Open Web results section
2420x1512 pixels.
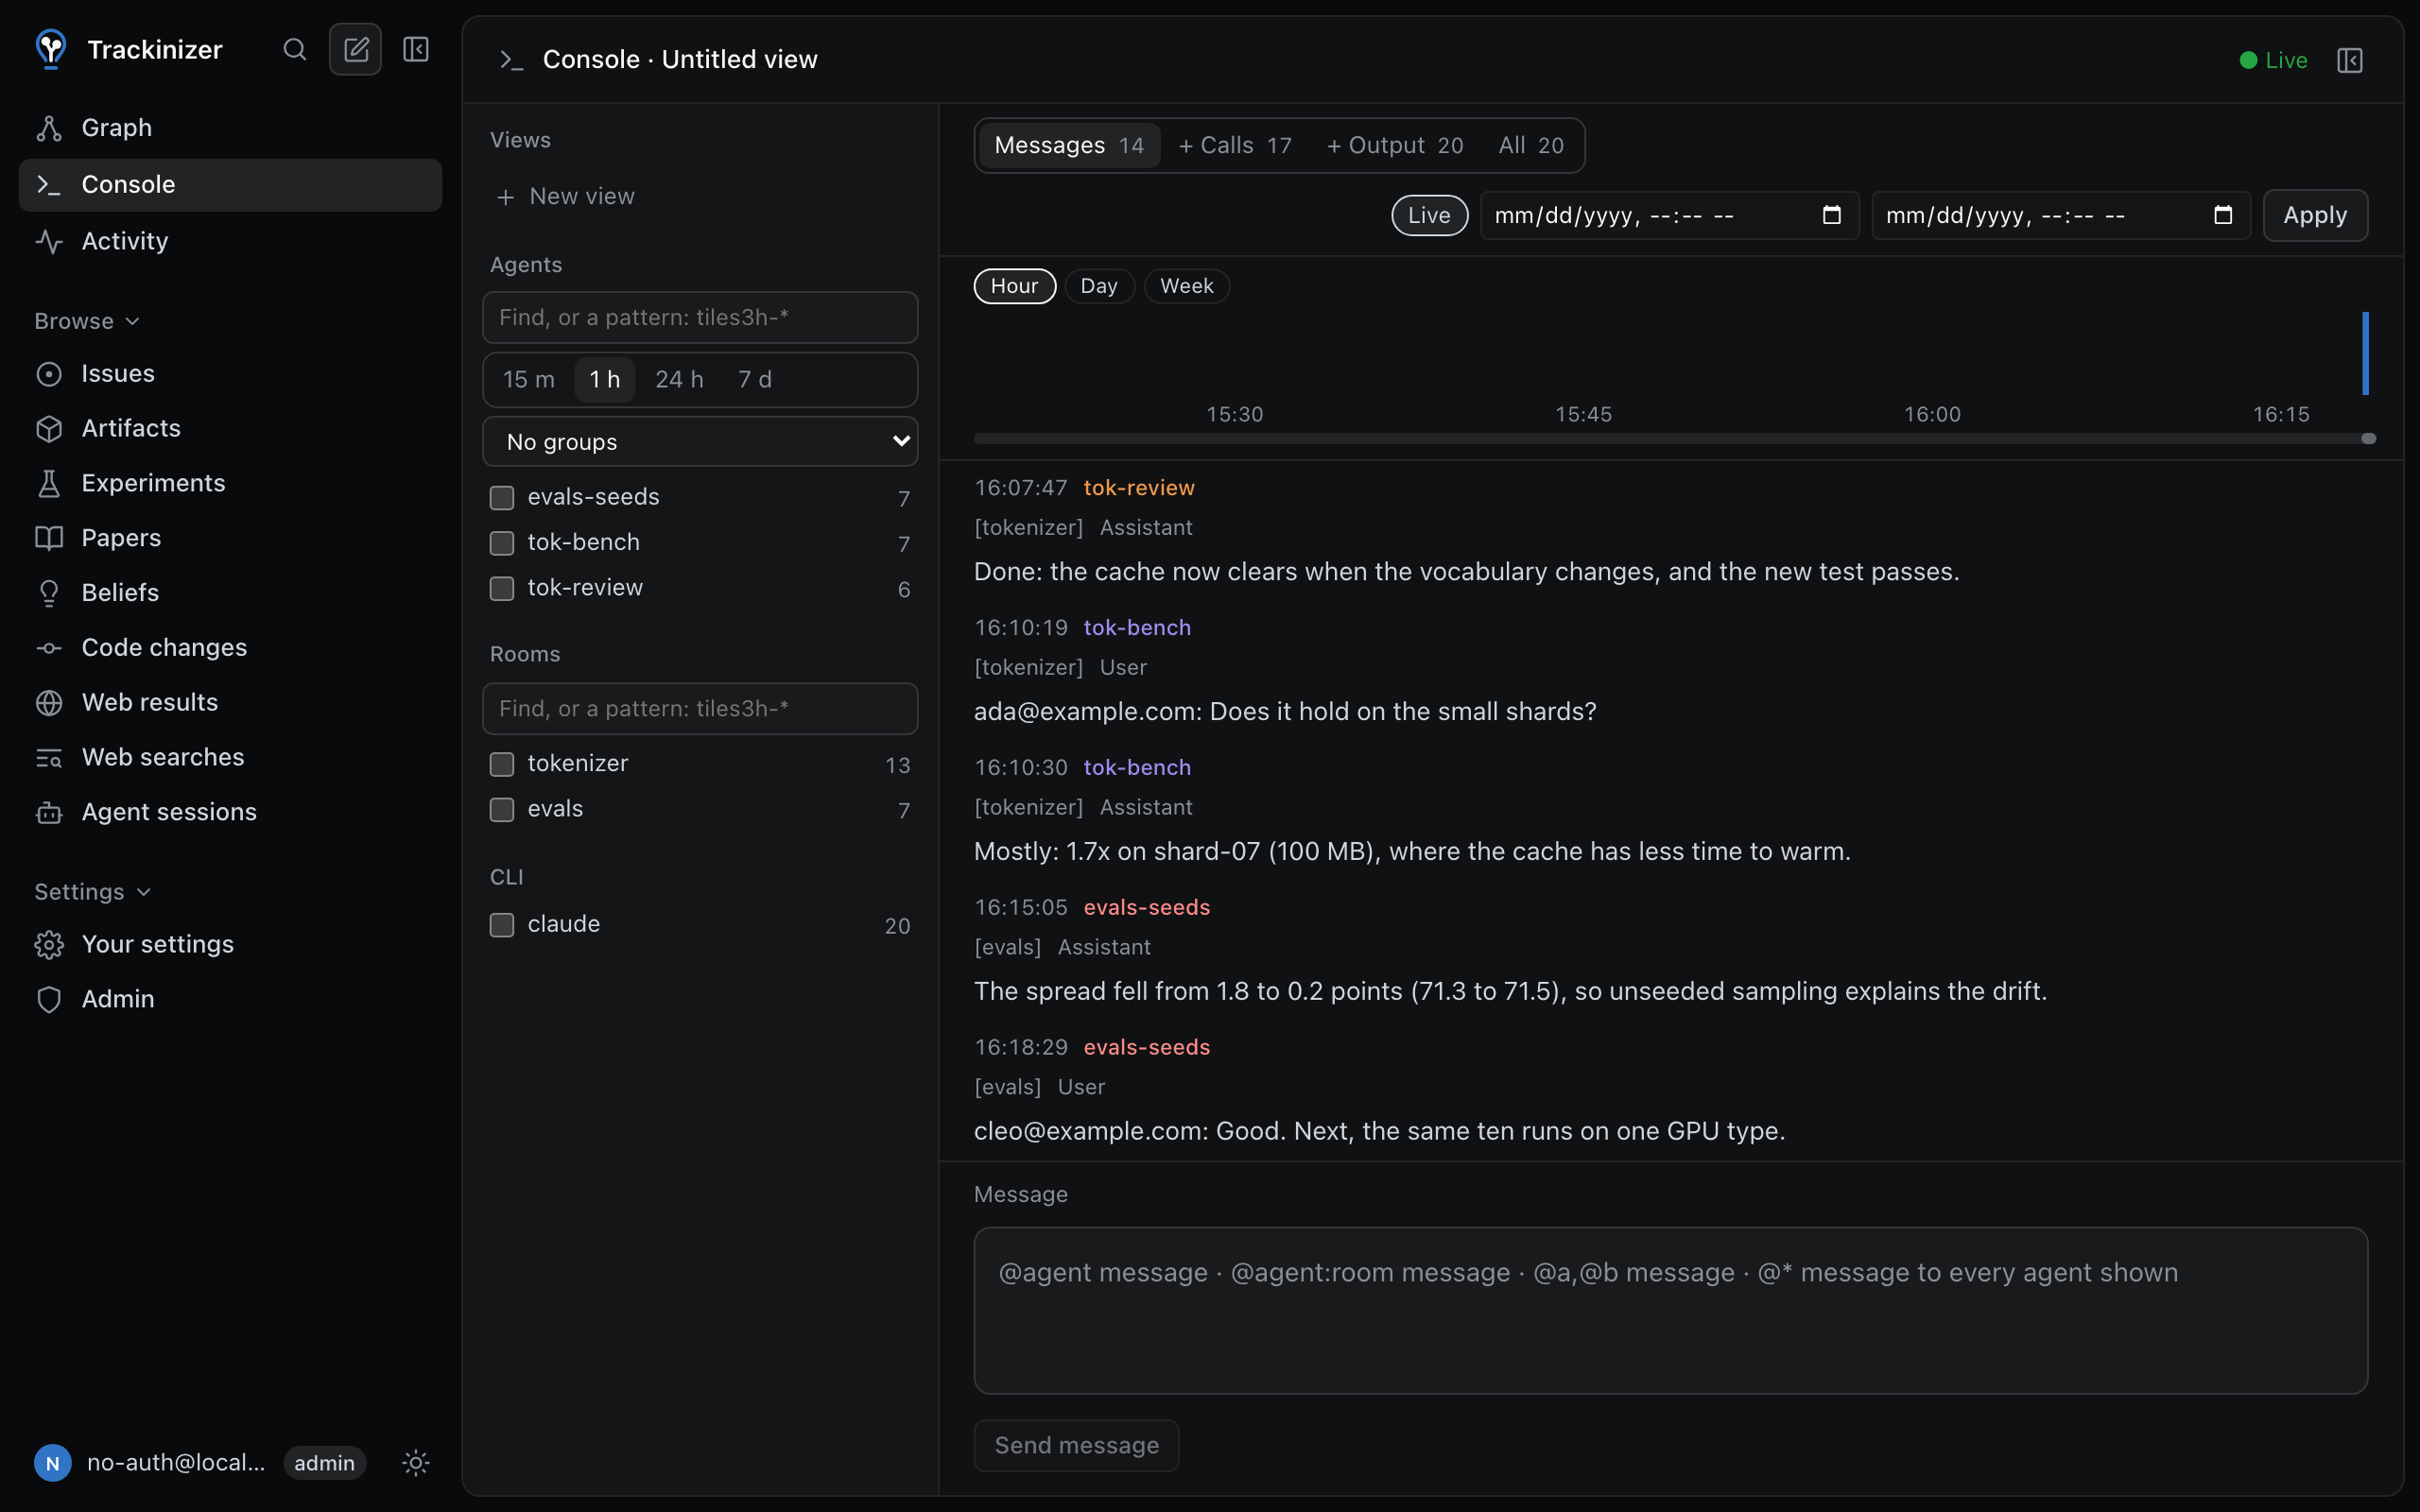pos(230,702)
